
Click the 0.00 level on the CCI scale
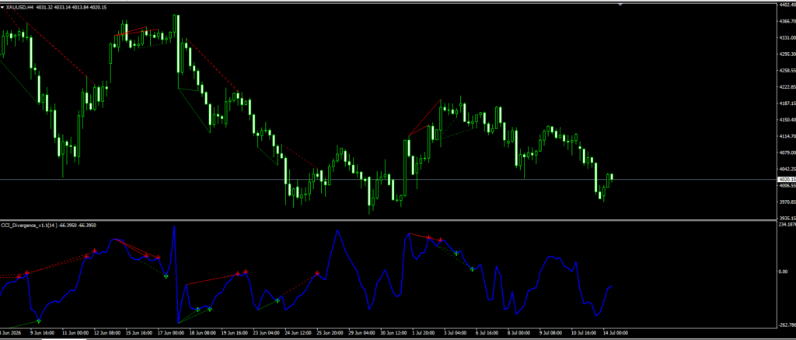[783, 272]
